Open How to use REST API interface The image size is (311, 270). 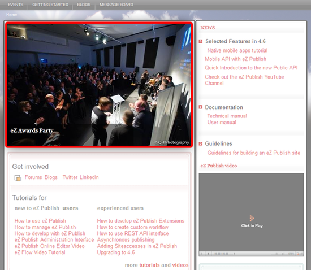pyautogui.click(x=133, y=233)
